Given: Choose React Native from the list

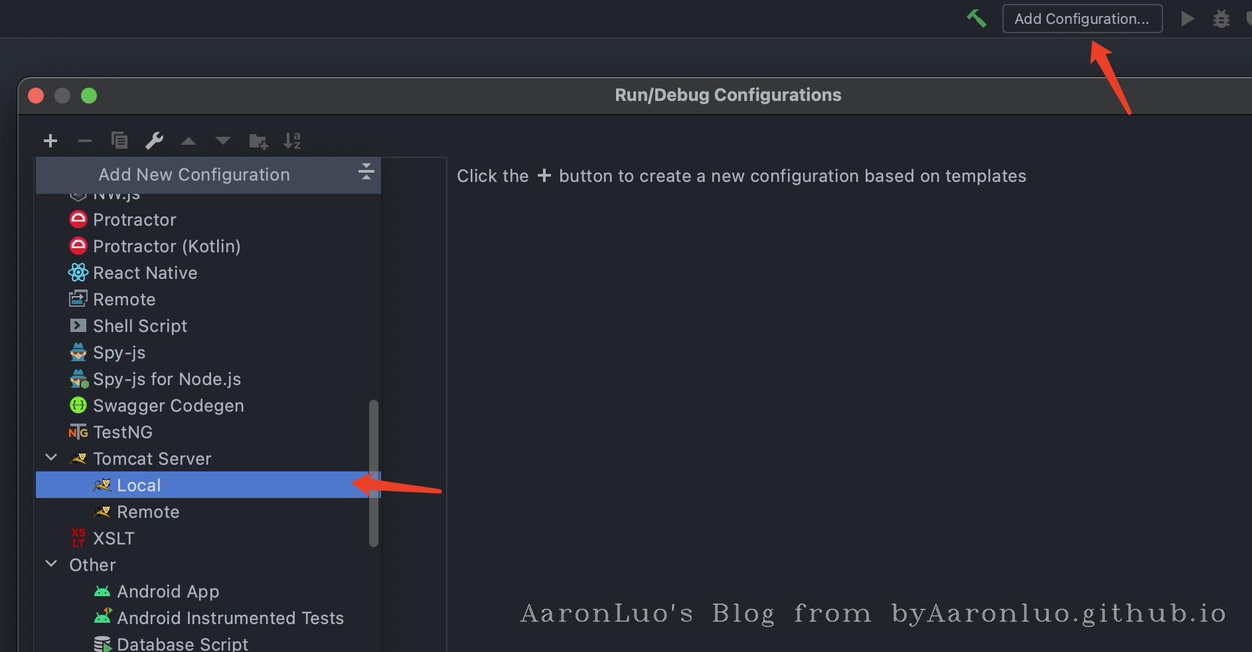Looking at the screenshot, I should tap(208, 273).
